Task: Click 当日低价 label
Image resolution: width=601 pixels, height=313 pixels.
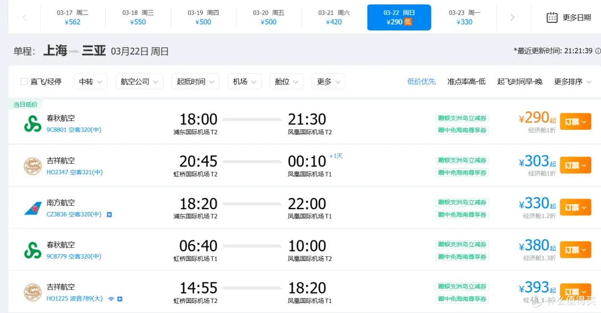Action: (x=26, y=104)
